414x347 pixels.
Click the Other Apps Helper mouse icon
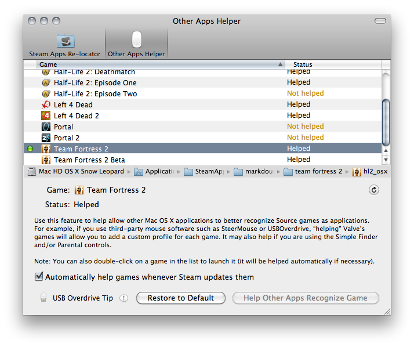[x=137, y=39]
